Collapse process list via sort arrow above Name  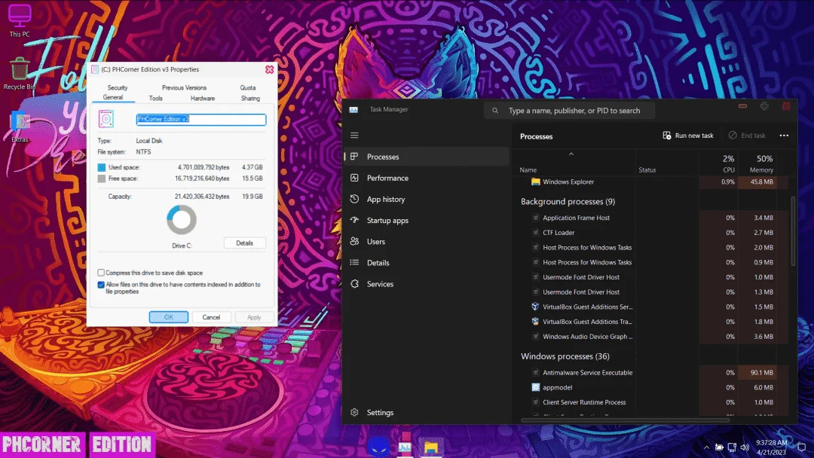tap(571, 154)
